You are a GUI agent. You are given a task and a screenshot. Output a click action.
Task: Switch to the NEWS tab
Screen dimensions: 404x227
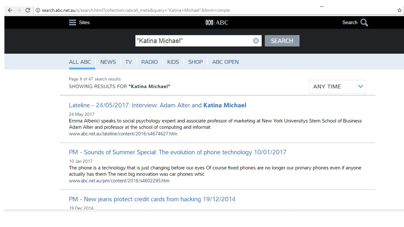point(108,62)
